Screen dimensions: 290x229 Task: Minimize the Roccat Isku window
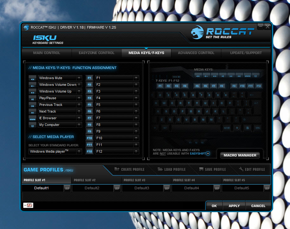(x=260, y=27)
